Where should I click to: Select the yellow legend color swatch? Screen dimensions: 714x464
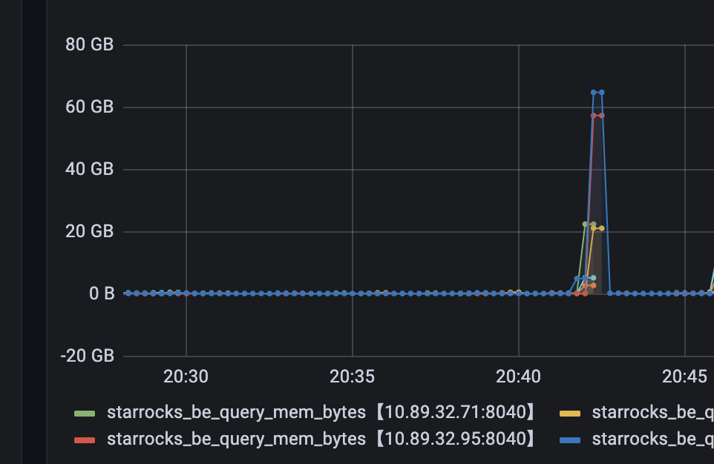(x=569, y=413)
